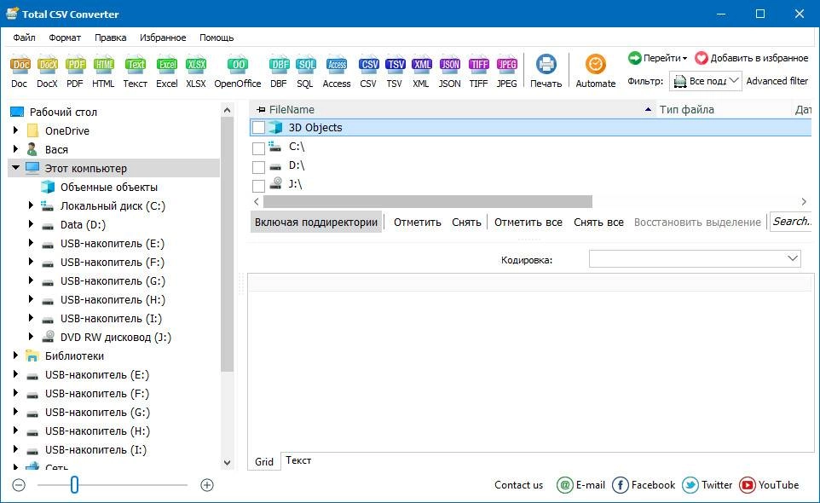
Task: Click the Перейти green arrow button
Action: (x=634, y=58)
